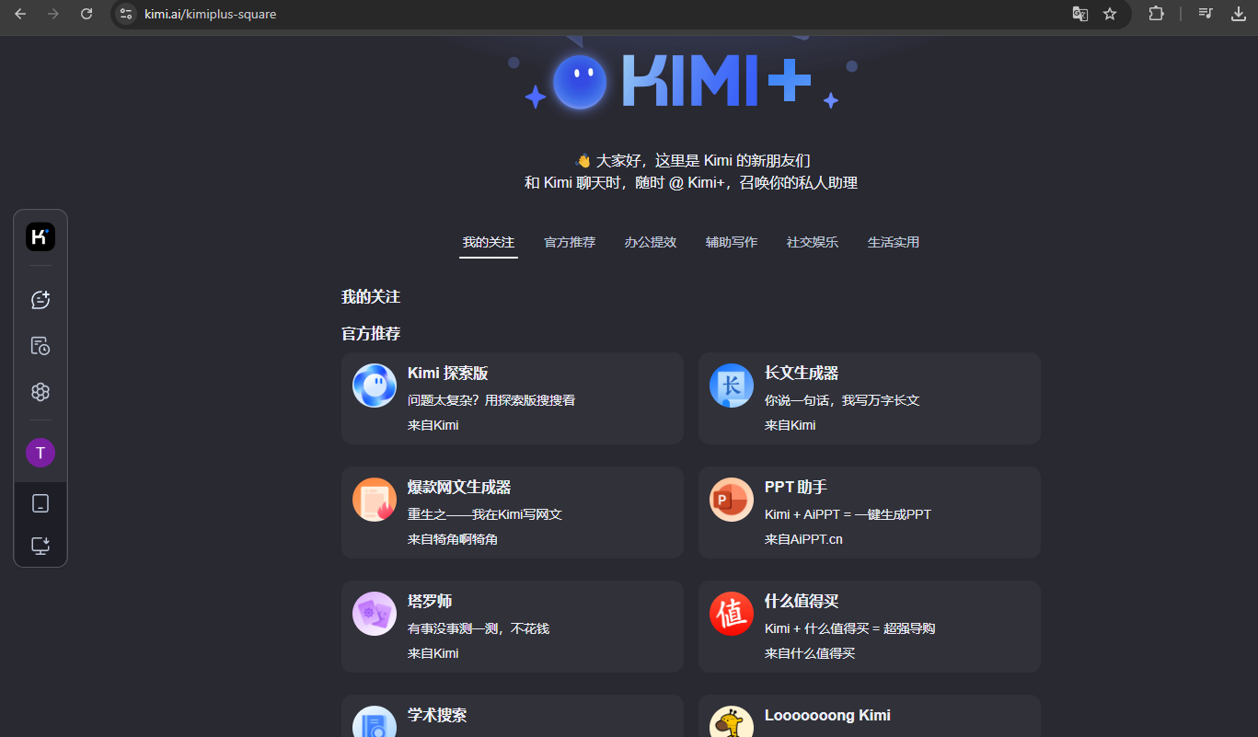Screen dimensions: 1258x737
Task: Switch to the 我的关注 tab
Action: pyautogui.click(x=489, y=242)
